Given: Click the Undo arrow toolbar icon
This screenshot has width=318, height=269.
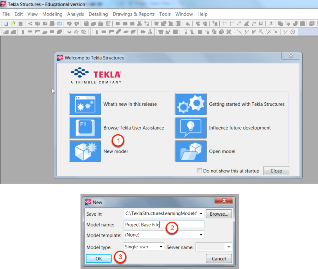Looking at the screenshot, I should coord(69,24).
